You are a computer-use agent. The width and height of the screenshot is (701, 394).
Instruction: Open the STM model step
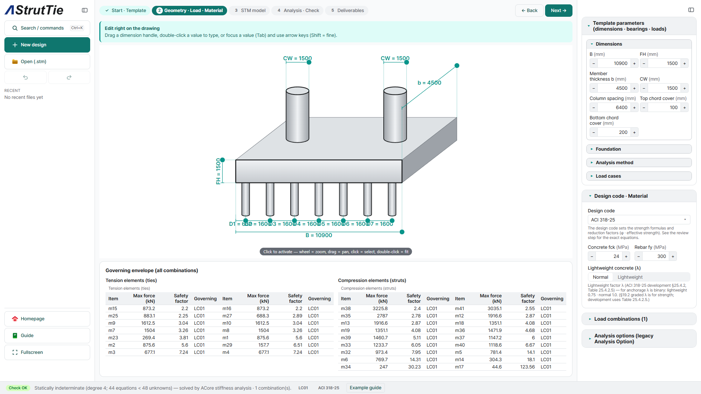coord(250,11)
